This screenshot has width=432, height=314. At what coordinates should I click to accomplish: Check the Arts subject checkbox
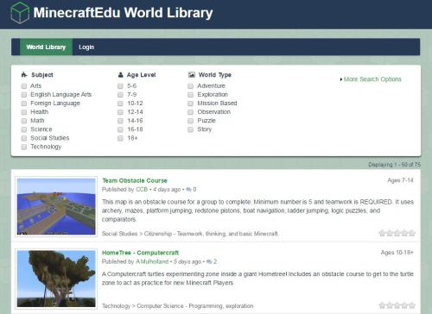pos(24,86)
